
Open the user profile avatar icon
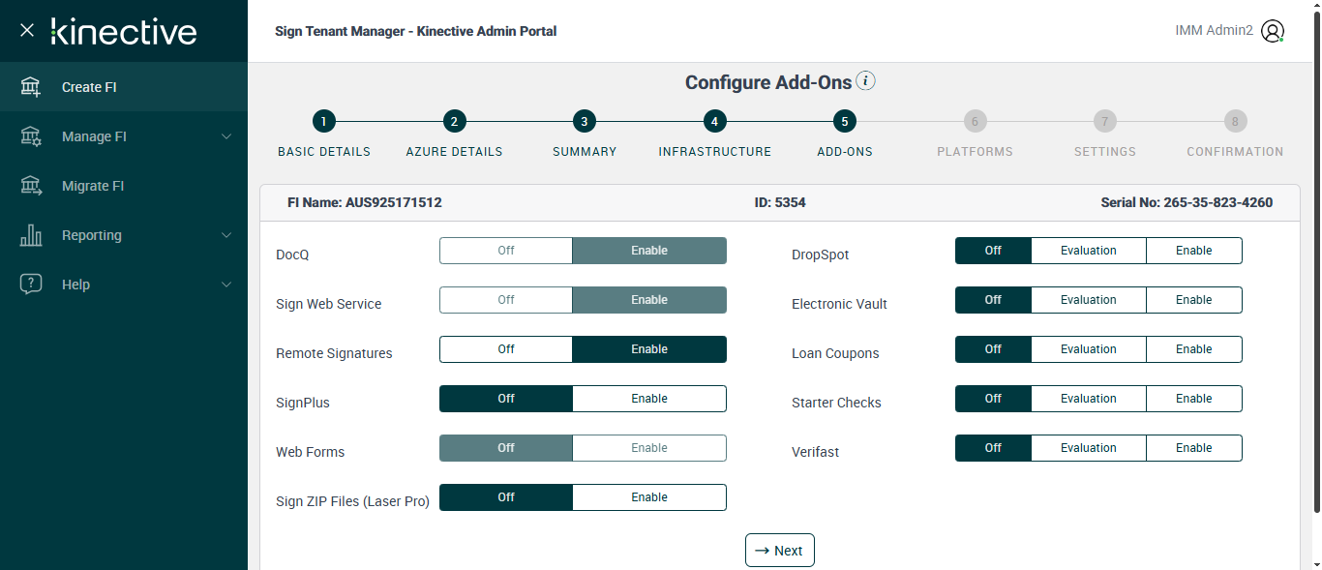coord(1273,31)
